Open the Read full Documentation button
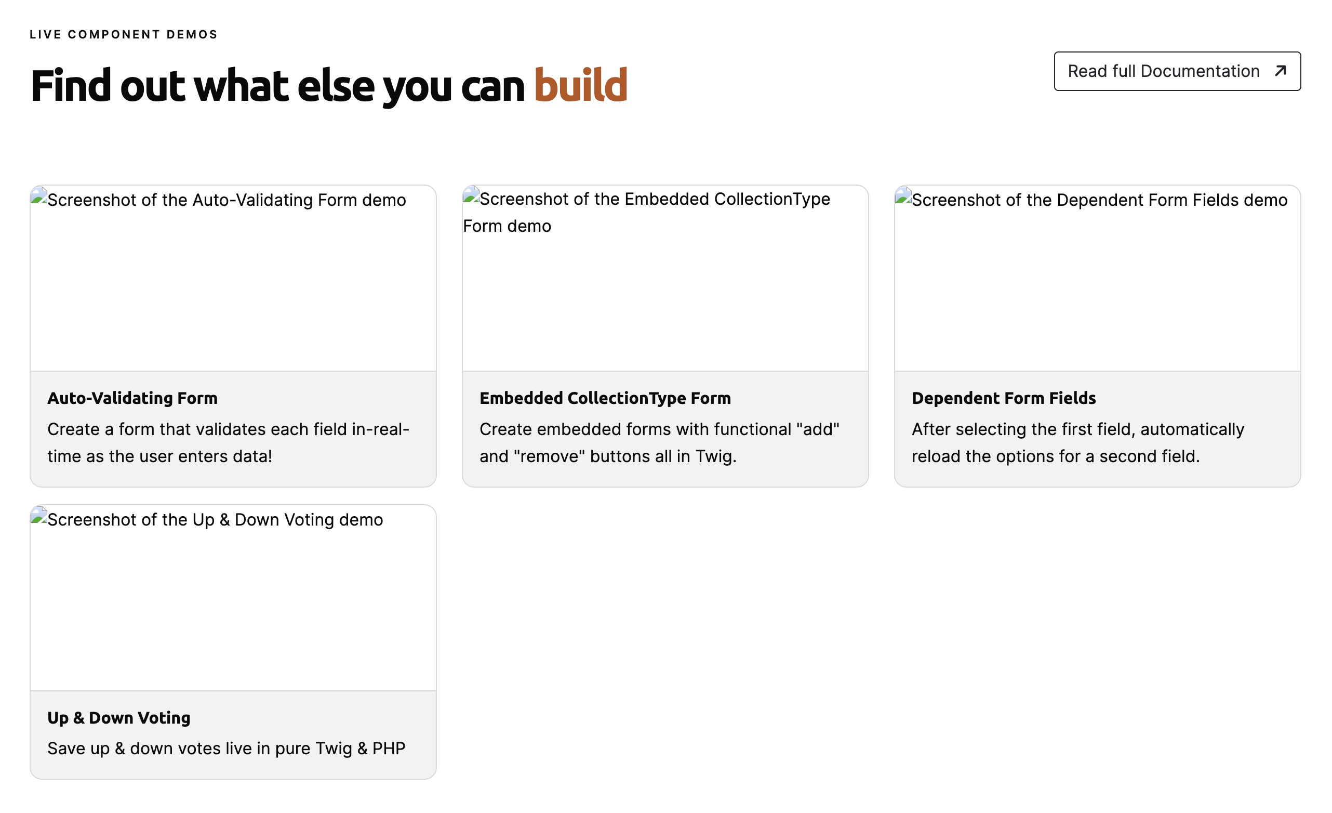This screenshot has height=813, width=1332. [x=1177, y=71]
